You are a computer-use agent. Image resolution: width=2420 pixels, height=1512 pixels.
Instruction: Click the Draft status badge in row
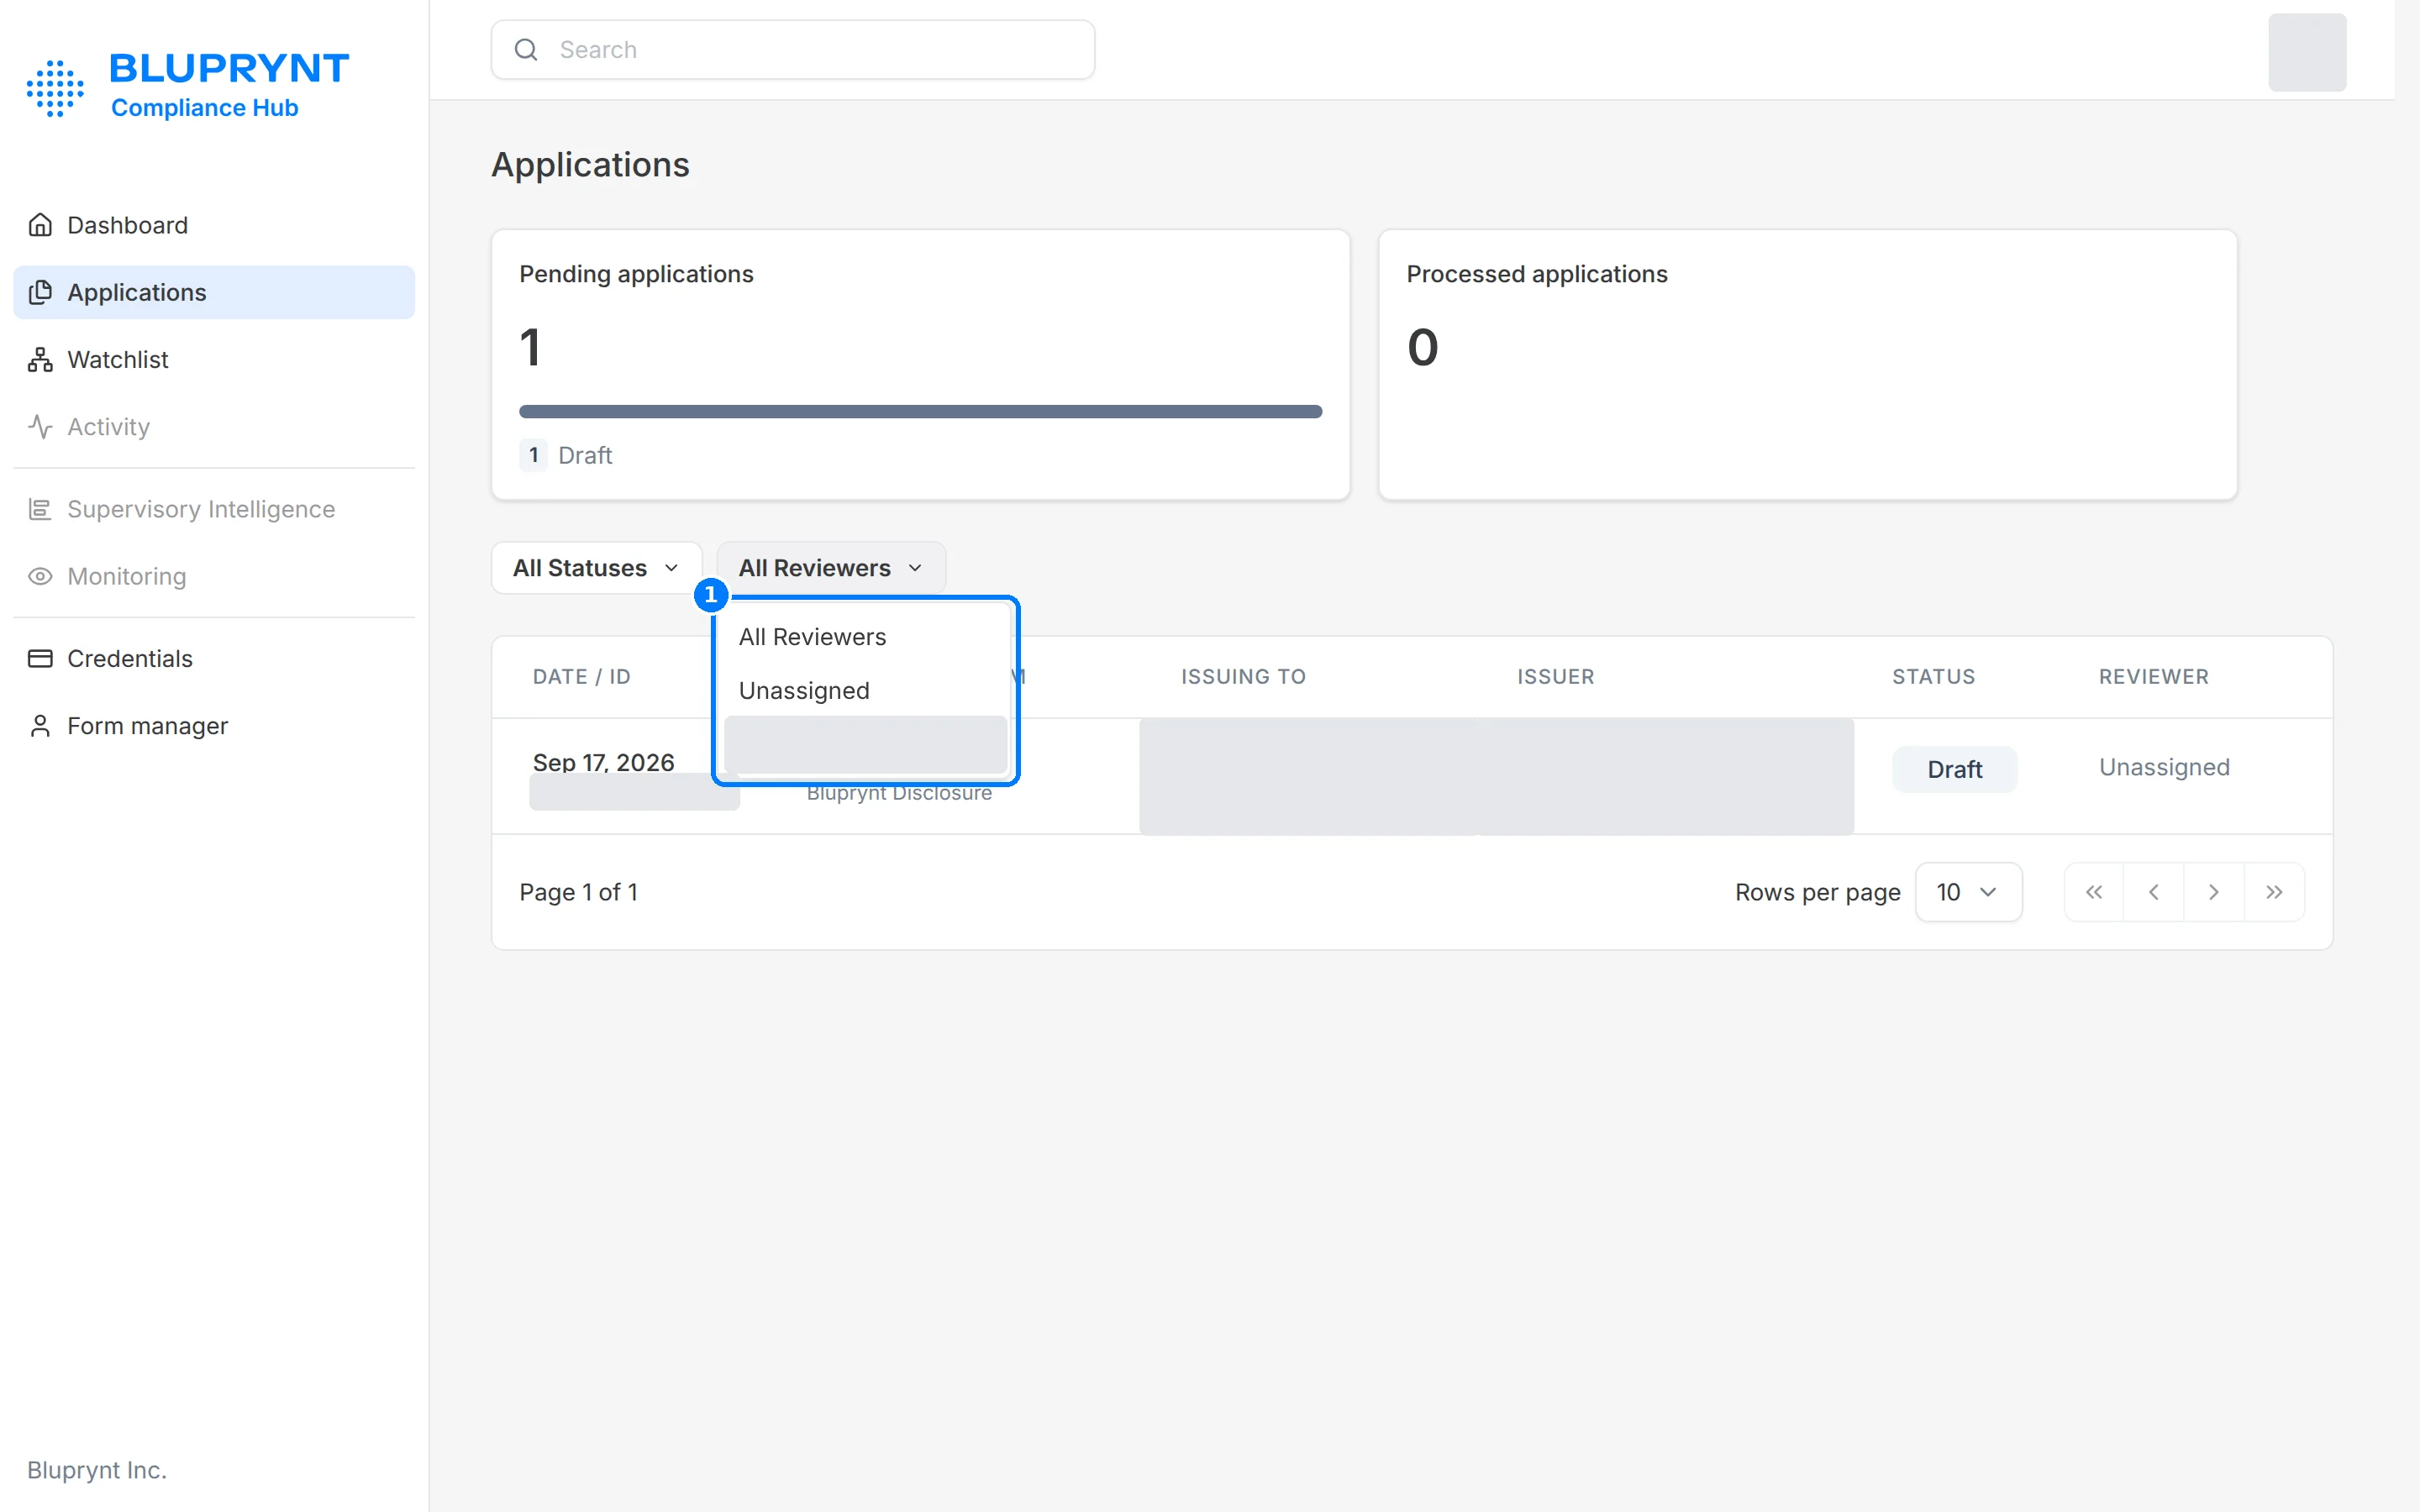(1954, 769)
